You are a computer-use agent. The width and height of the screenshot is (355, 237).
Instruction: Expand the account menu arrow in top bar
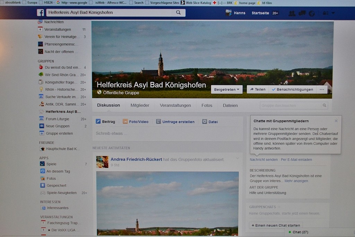(x=333, y=13)
